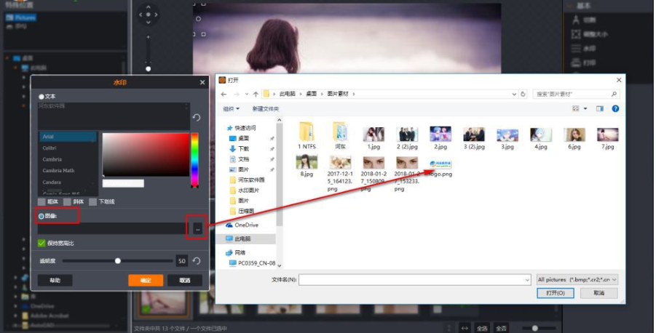Screen dimensions: 656x333
Task: Click the 全选 select all button
Action: 482,328
